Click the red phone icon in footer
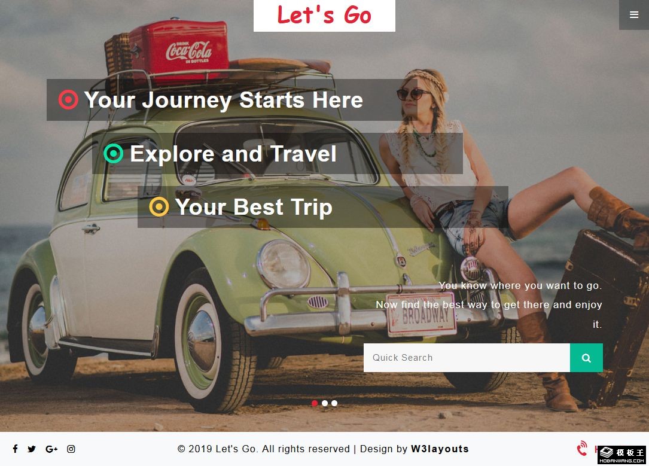The image size is (649, 466). (x=582, y=449)
